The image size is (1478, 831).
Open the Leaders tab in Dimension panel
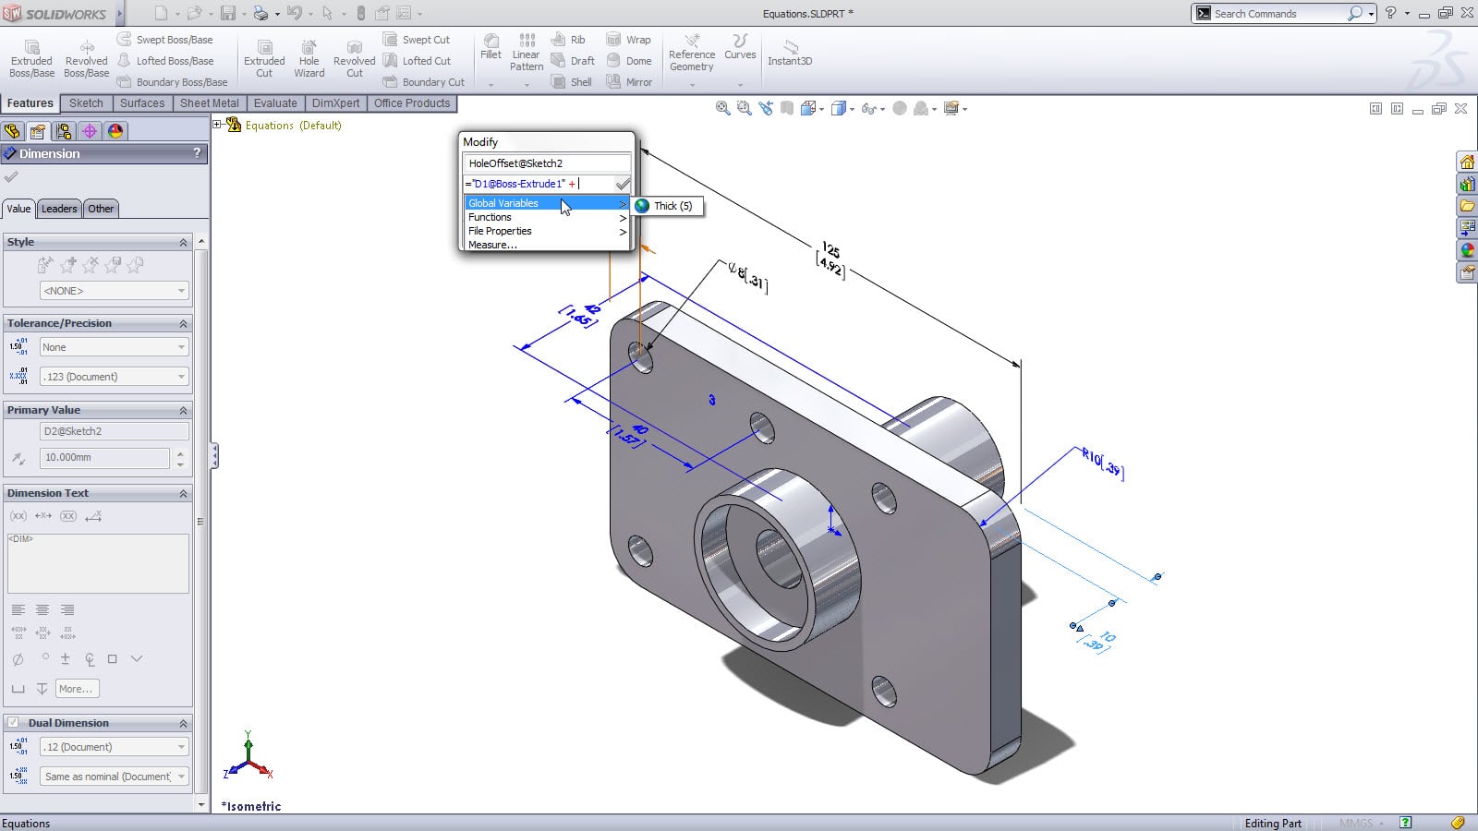click(x=59, y=209)
